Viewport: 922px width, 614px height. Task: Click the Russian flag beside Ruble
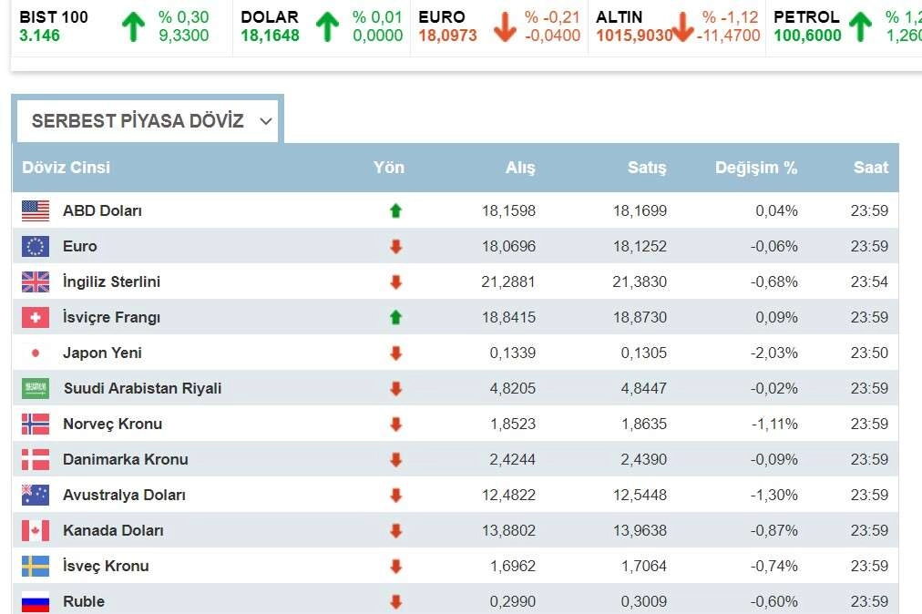[36, 601]
